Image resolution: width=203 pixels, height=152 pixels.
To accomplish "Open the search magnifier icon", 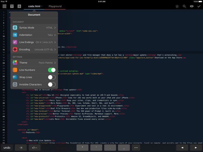I will (x=184, y=6).
